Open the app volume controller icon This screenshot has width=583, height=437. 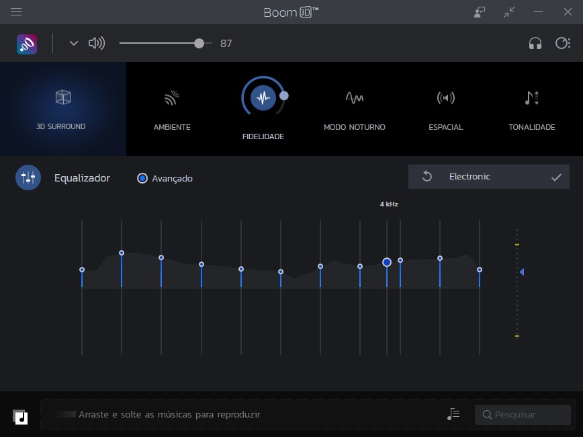pyautogui.click(x=563, y=43)
